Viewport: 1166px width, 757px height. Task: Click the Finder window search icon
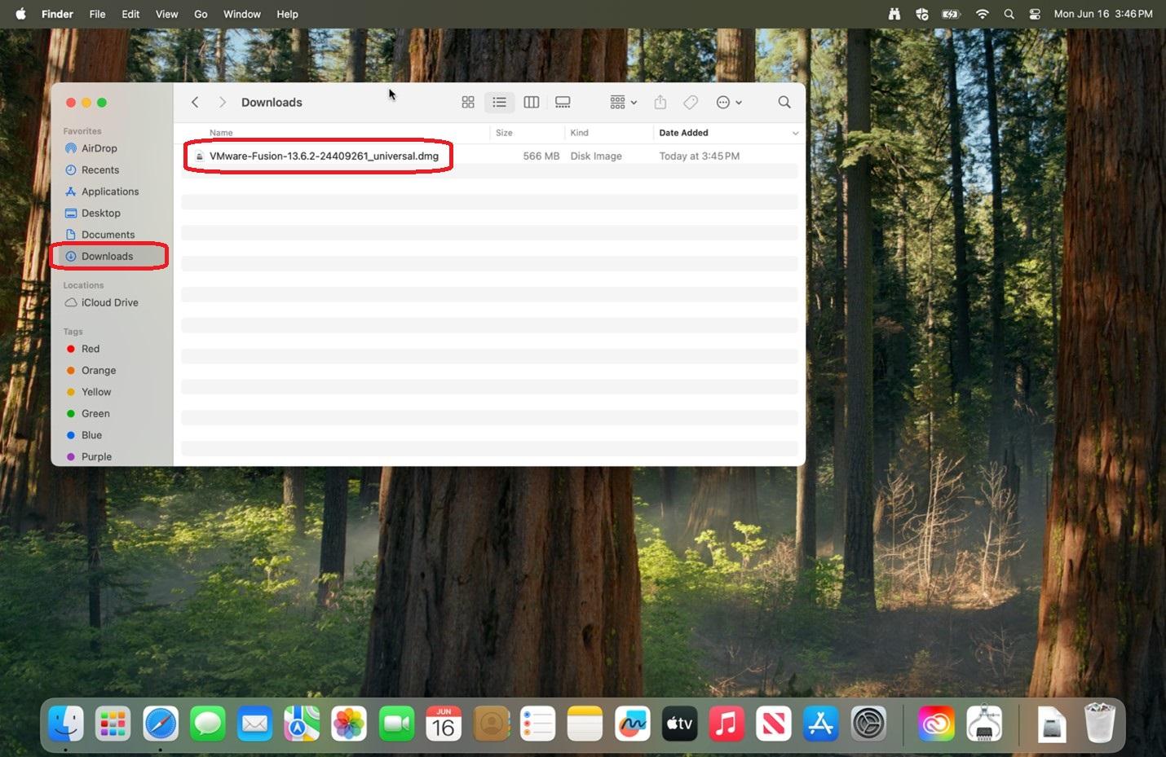pos(784,102)
